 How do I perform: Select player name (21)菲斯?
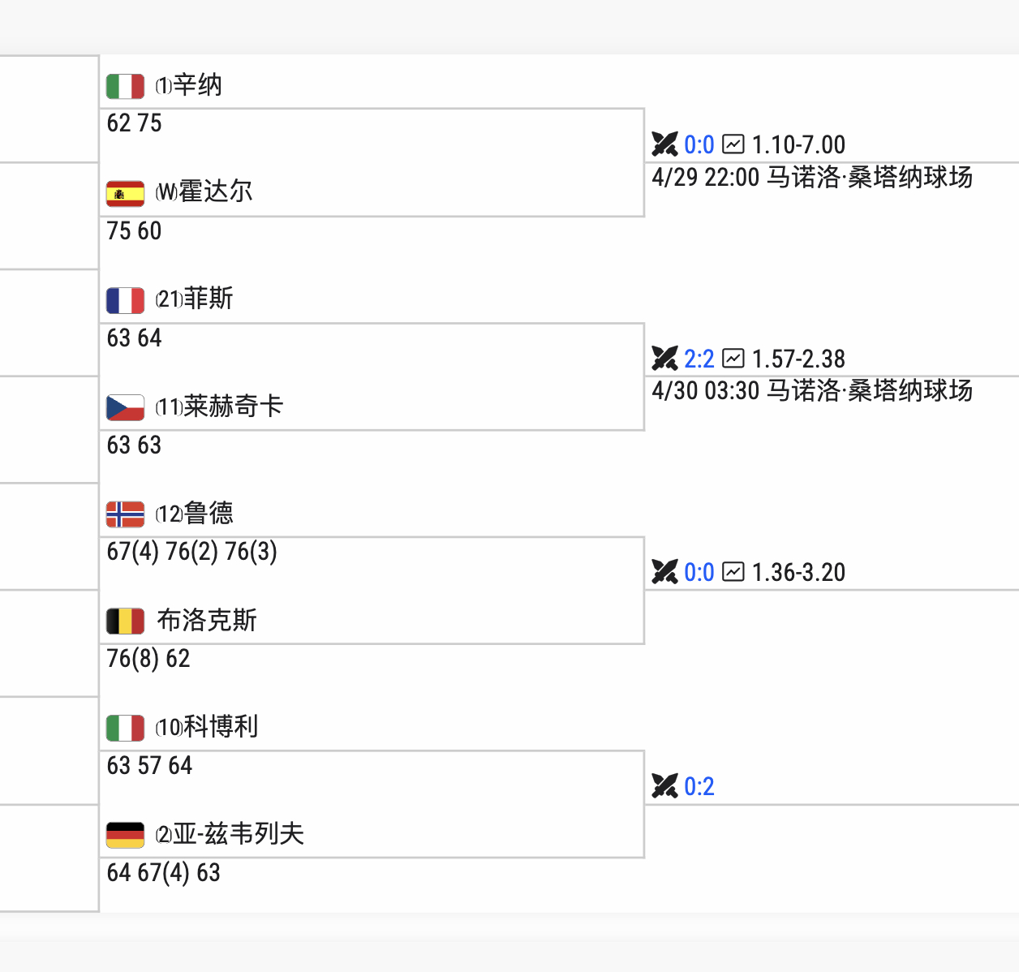[195, 299]
